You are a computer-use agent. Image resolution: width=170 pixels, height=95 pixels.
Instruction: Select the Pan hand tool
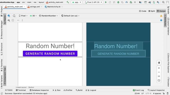(x=159, y=63)
